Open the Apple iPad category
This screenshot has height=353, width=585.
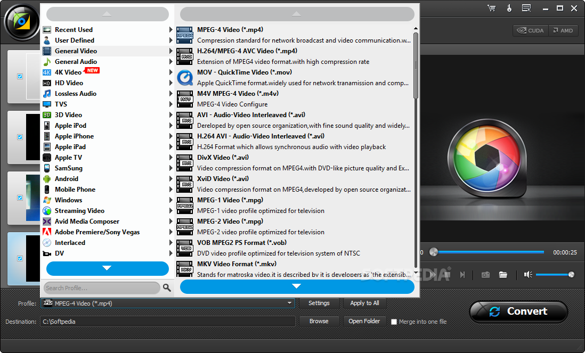[x=107, y=147]
